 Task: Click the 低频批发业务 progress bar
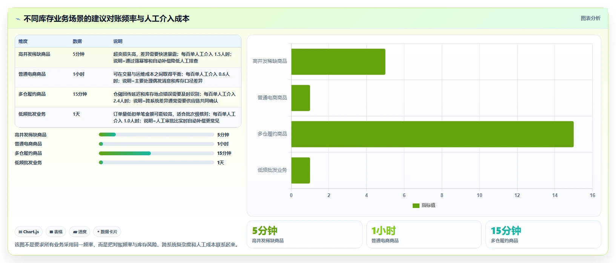156,162
